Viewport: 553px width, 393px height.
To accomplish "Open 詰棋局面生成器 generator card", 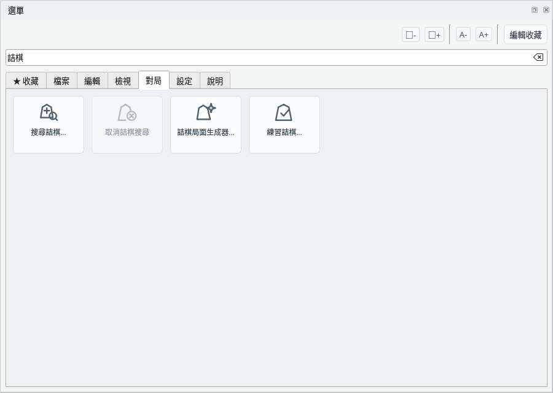I will click(x=206, y=125).
